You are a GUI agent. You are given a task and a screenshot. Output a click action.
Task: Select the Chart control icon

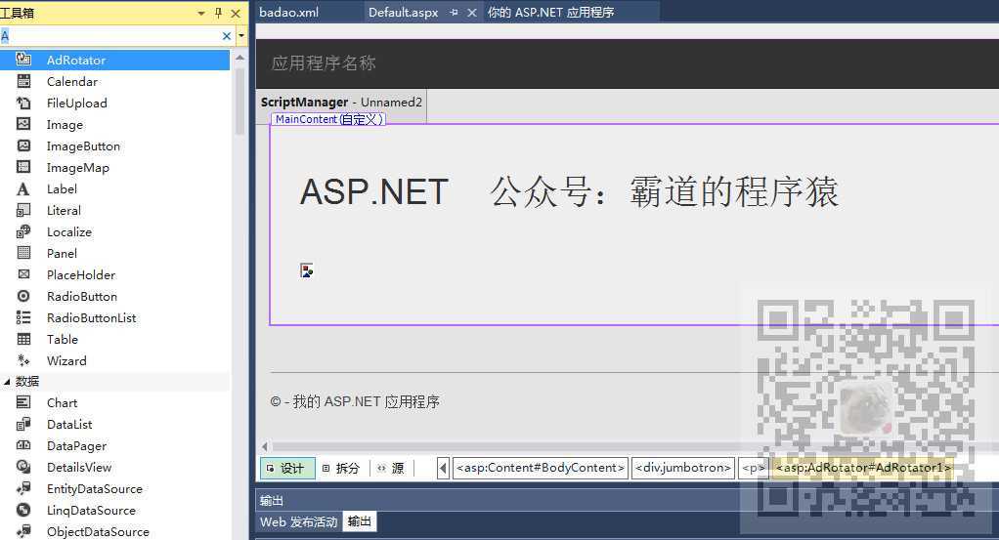pyautogui.click(x=23, y=402)
